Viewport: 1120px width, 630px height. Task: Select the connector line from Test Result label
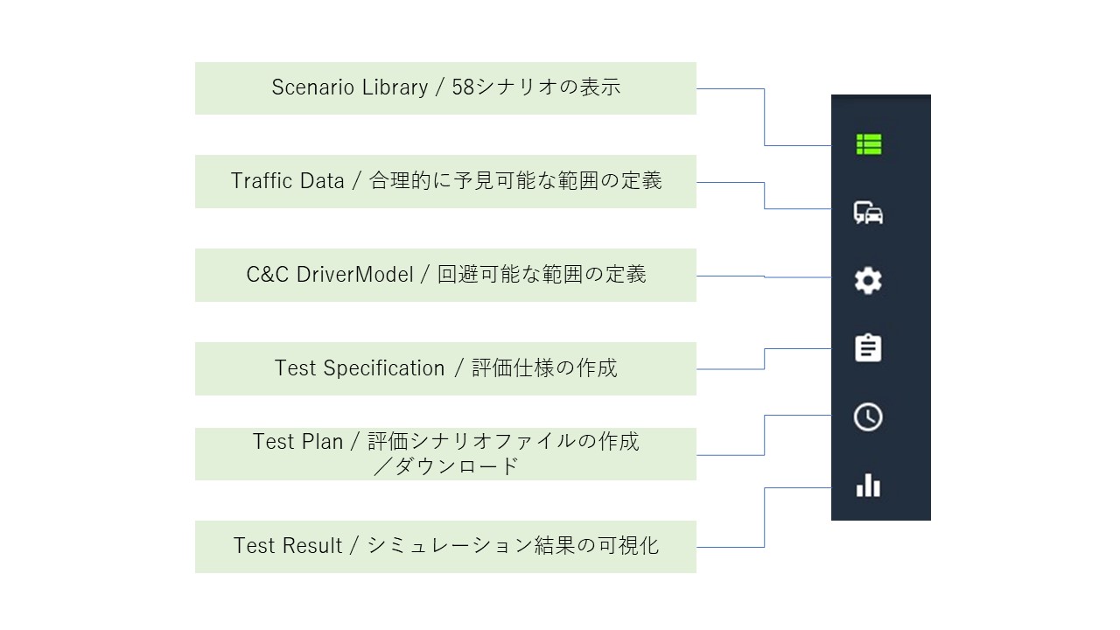point(765,517)
